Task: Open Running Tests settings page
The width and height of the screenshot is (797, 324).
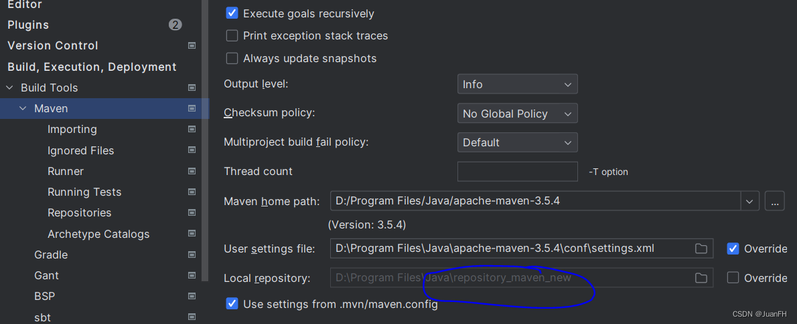Action: tap(84, 192)
